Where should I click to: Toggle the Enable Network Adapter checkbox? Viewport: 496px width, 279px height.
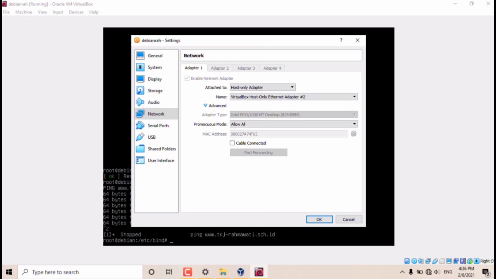point(187,78)
